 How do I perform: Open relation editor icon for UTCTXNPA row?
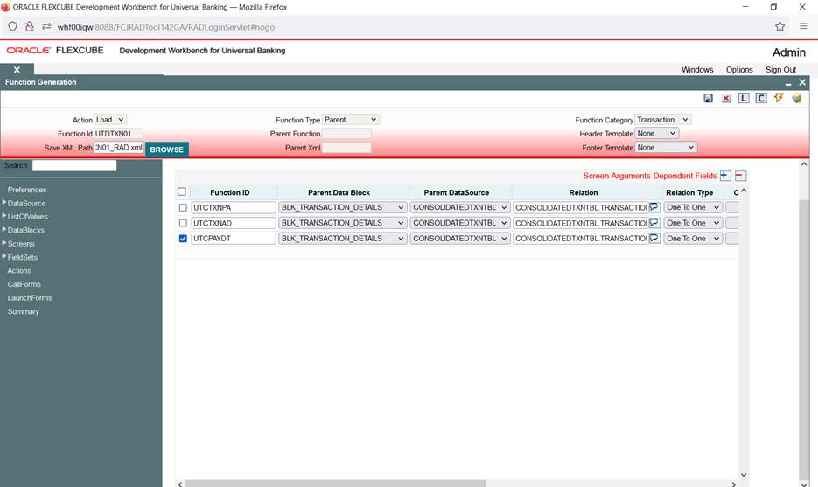click(654, 207)
